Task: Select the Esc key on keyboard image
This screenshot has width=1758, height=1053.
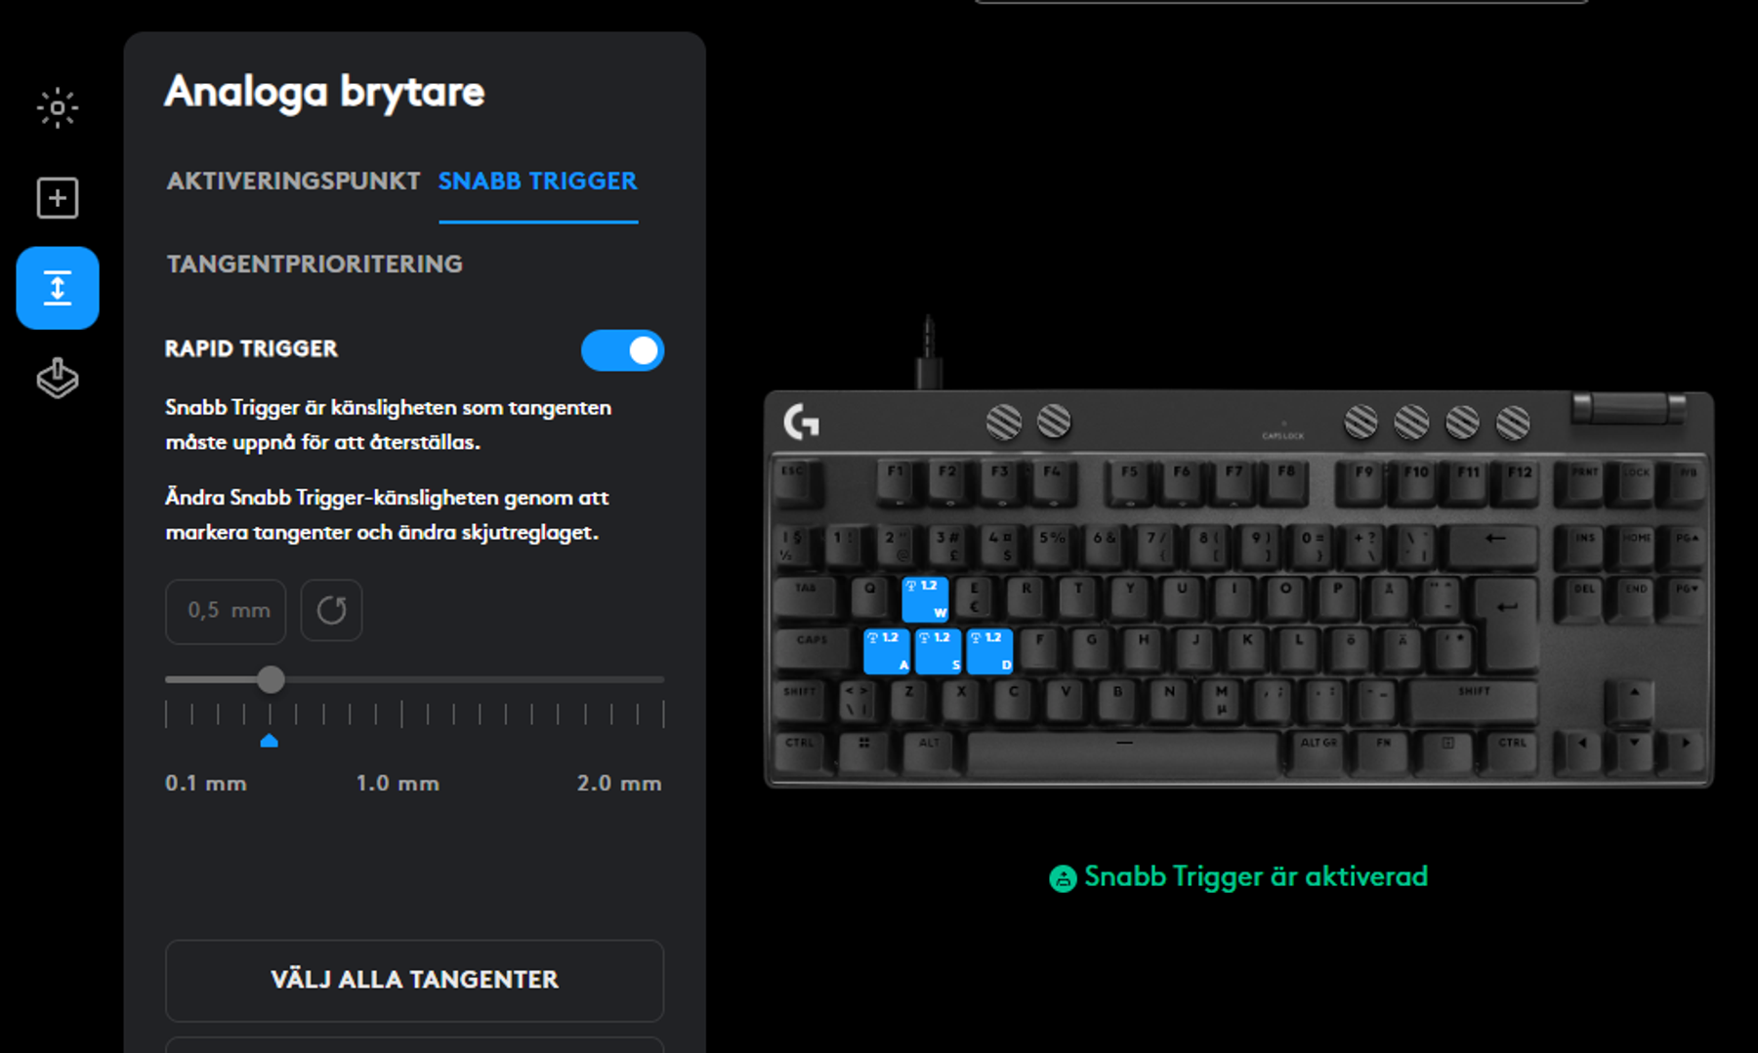Action: click(x=797, y=482)
